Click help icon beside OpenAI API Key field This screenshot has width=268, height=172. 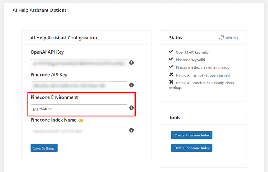131,63
